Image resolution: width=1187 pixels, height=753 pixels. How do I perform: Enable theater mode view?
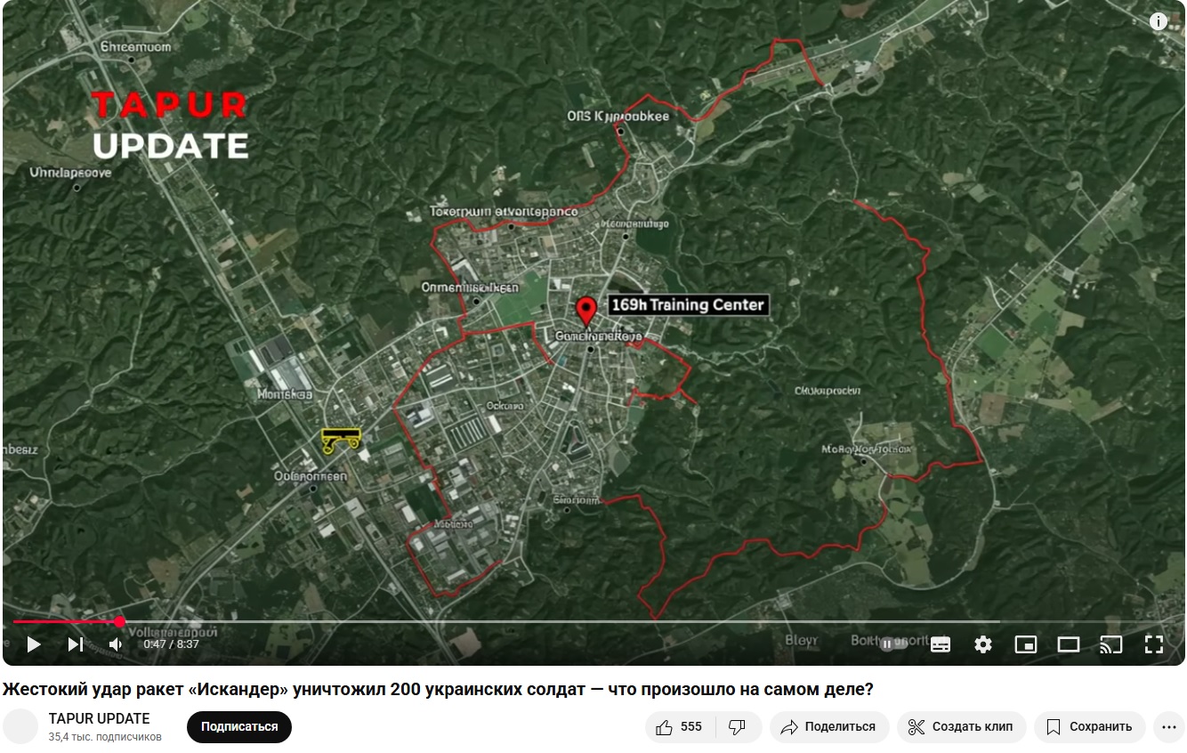[x=1069, y=644]
